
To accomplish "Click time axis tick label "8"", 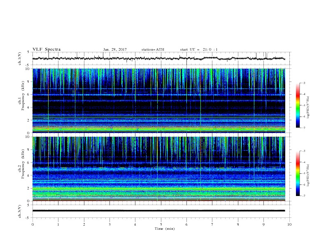I will click(x=238, y=224).
